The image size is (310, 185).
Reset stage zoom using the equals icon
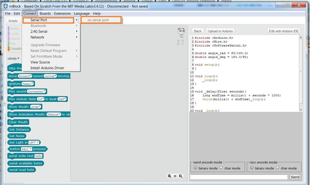tap(175, 176)
